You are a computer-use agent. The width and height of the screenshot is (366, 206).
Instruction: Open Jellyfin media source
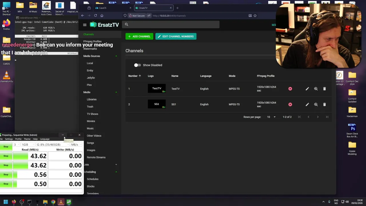click(x=91, y=78)
